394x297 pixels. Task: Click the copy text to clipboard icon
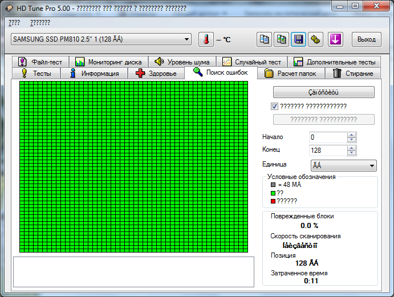(x=264, y=39)
